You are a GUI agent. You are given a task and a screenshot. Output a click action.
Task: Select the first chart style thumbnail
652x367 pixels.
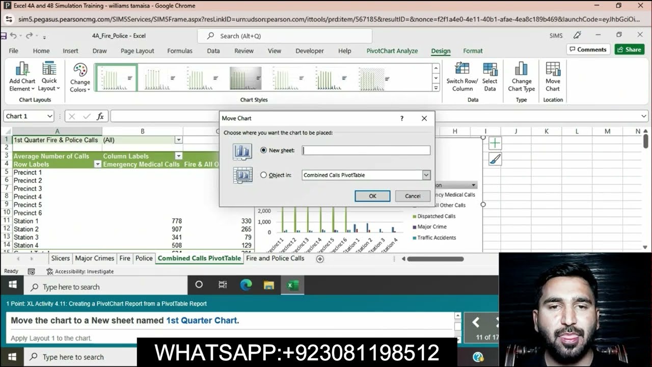(x=116, y=77)
